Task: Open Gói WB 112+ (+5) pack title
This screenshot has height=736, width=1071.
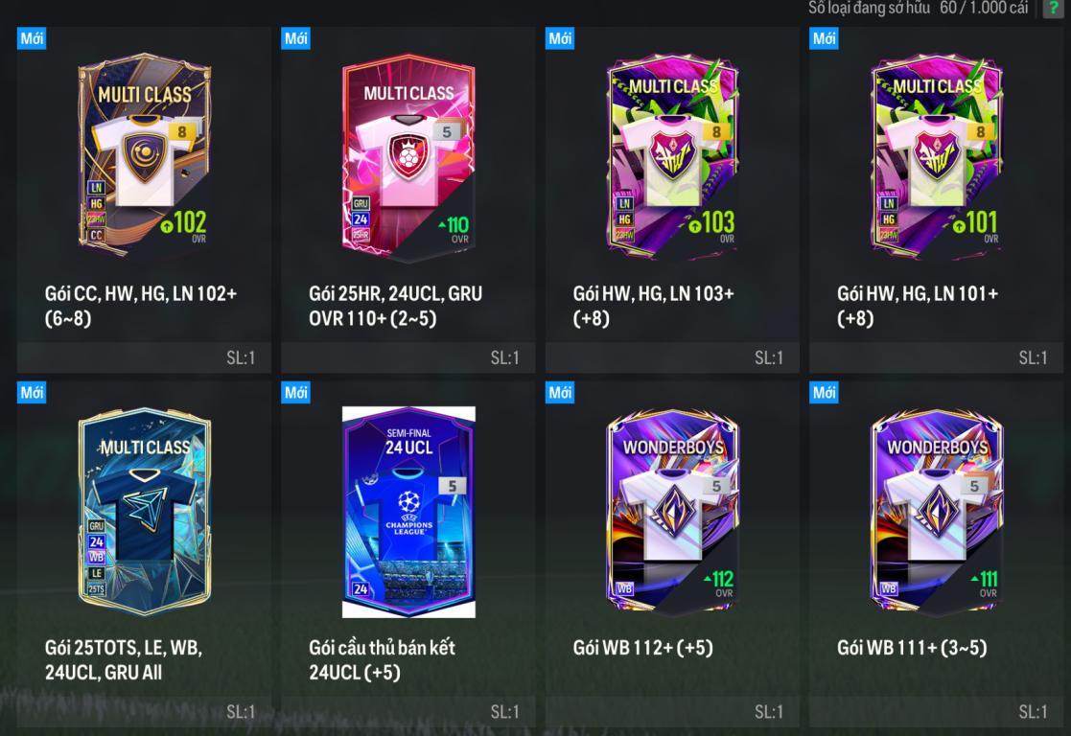Action: (642, 647)
